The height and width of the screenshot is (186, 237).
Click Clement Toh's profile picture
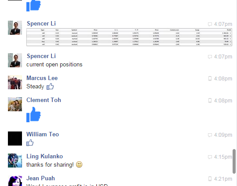(x=15, y=104)
